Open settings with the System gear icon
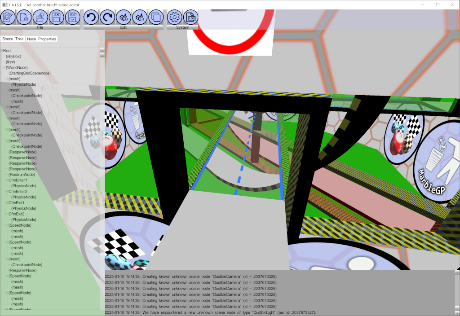Screen dimensions: 460x316 click(x=175, y=18)
